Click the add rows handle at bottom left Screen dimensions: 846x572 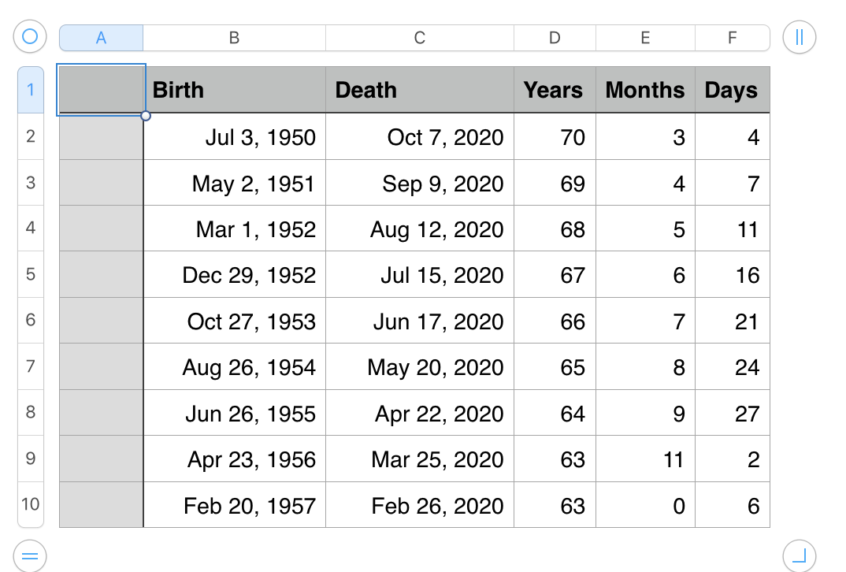coord(30,555)
